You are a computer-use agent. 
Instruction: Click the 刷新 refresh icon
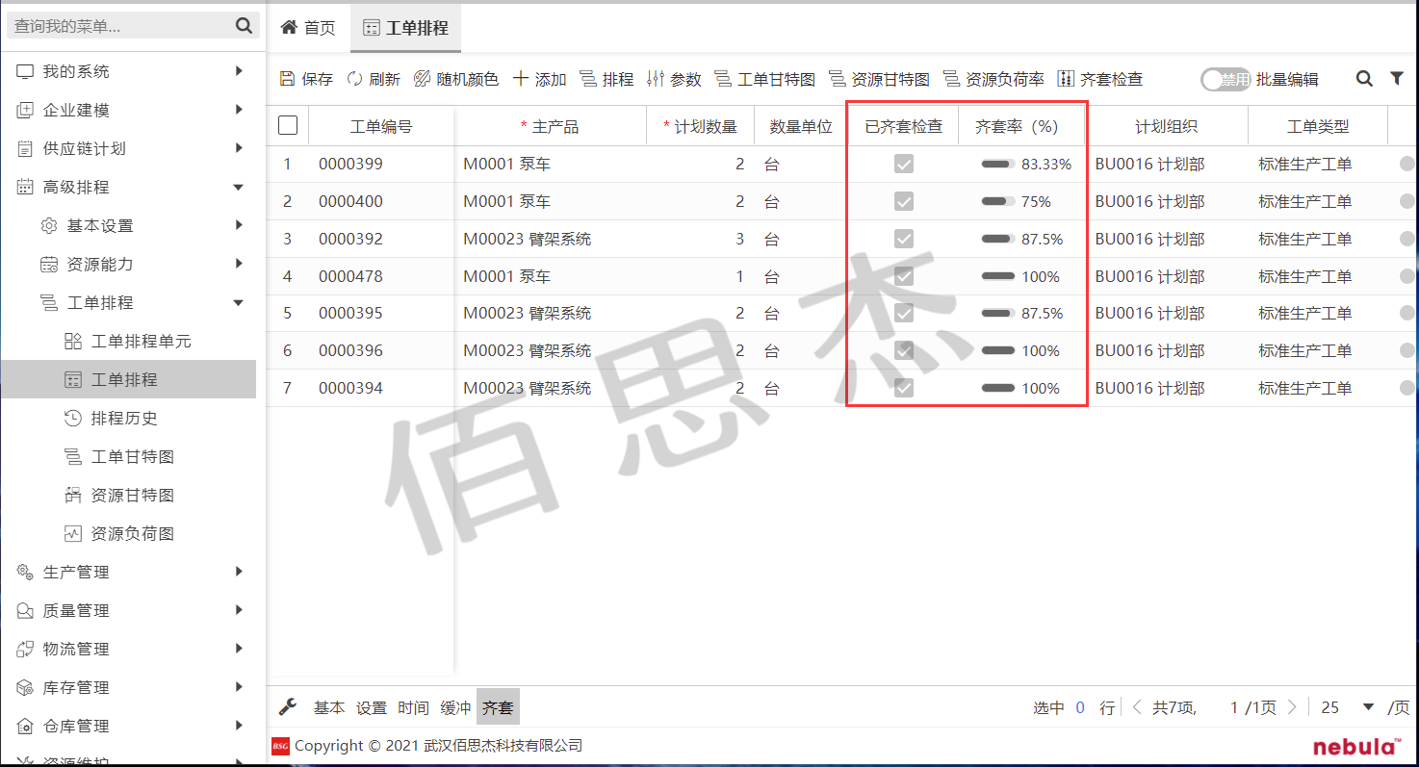click(354, 79)
